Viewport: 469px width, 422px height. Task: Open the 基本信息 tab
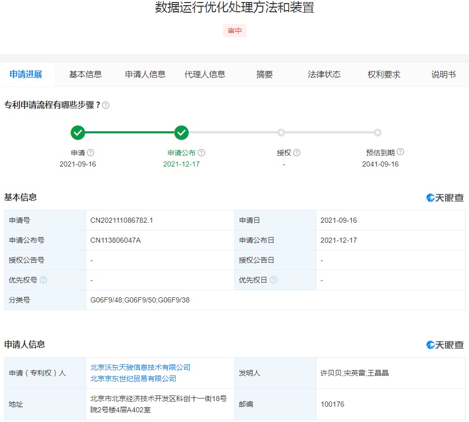coord(86,74)
